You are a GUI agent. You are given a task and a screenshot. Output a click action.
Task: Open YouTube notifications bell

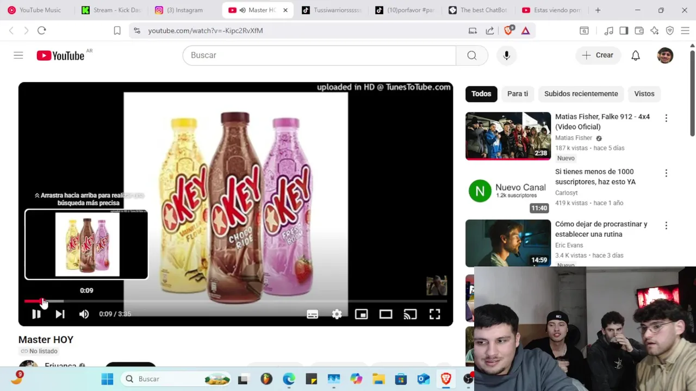coord(636,55)
